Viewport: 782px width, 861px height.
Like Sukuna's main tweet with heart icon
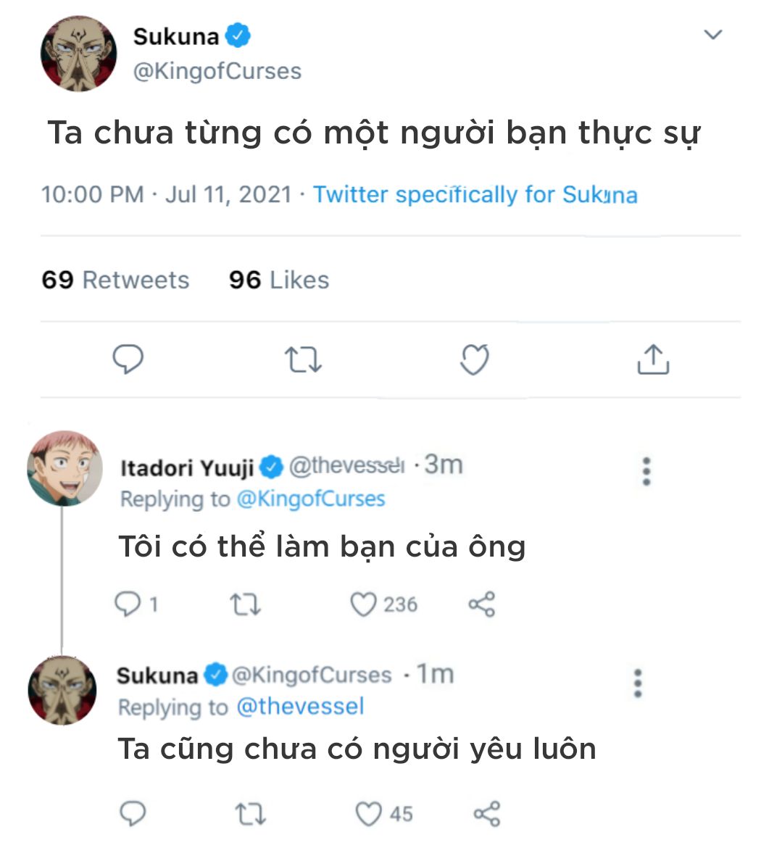474,359
